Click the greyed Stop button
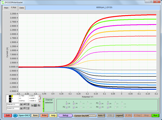The image size is (162, 120). coord(146,115)
